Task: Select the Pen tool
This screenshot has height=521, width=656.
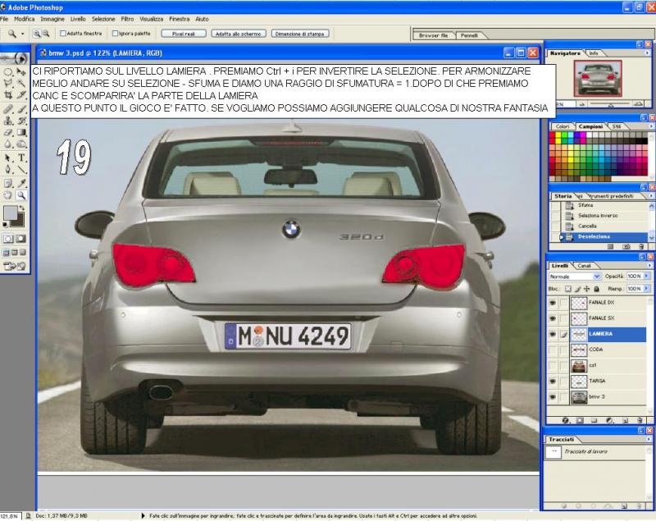Action: pyautogui.click(x=8, y=170)
